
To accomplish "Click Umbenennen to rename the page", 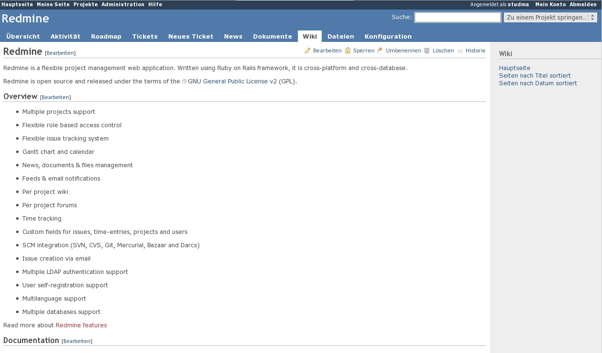I will point(403,50).
